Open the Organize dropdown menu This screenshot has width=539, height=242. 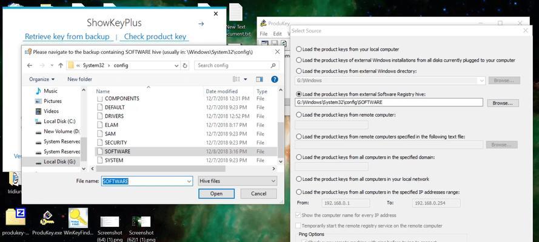pos(42,79)
